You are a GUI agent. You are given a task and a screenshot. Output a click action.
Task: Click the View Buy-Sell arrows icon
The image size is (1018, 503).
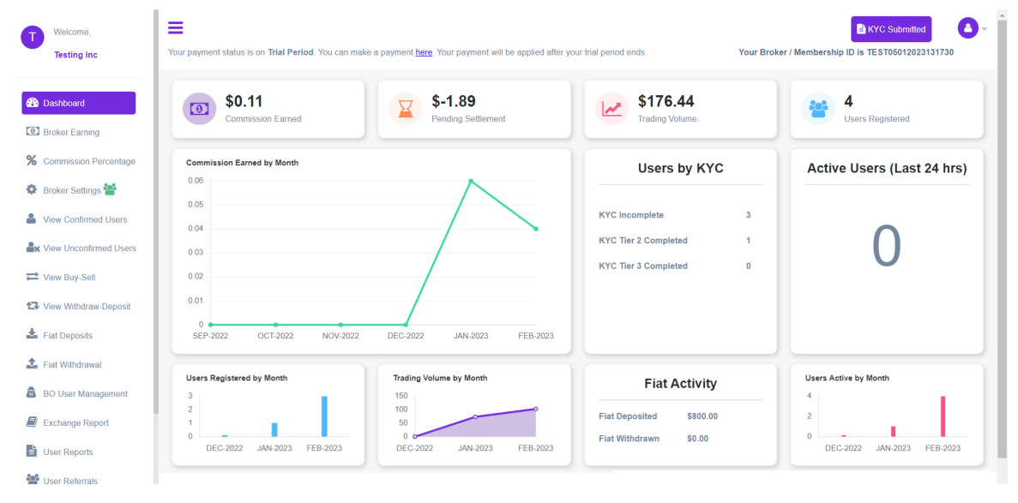(x=33, y=277)
